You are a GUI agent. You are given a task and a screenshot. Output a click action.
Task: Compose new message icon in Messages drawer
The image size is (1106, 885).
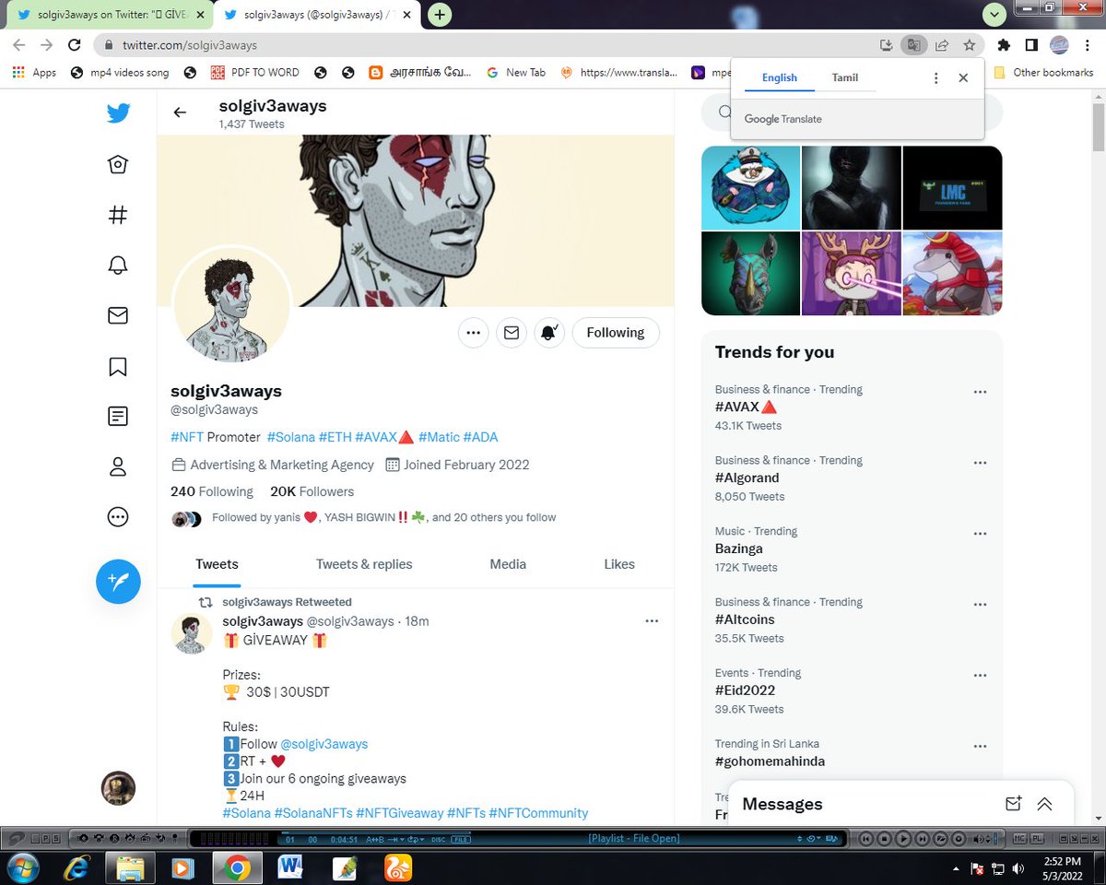pyautogui.click(x=1013, y=804)
